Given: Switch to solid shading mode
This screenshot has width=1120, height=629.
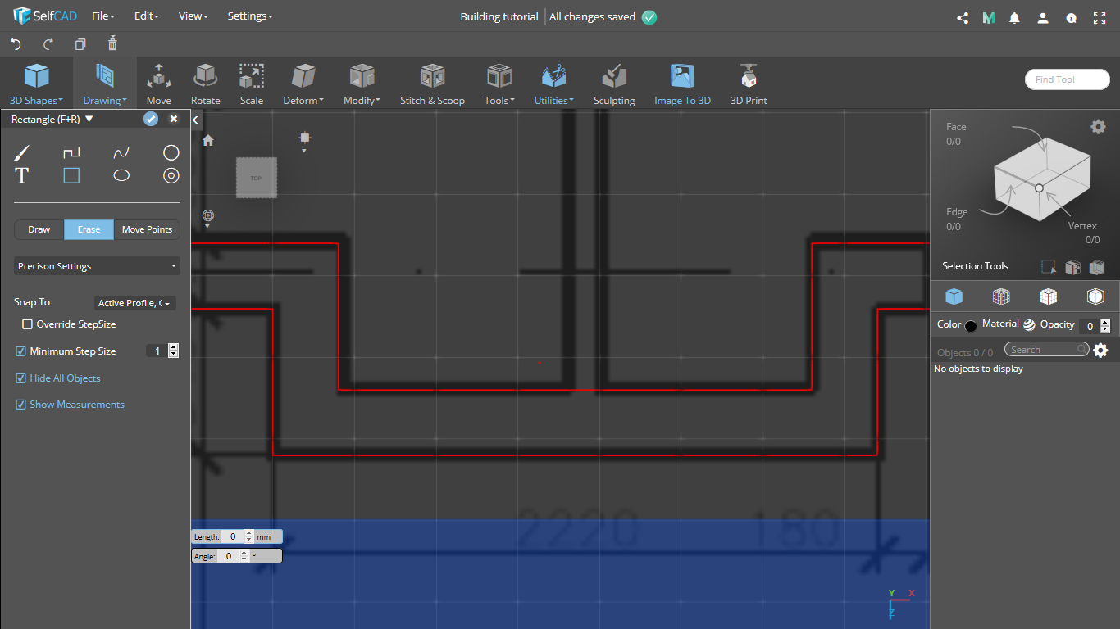Looking at the screenshot, I should [x=954, y=296].
